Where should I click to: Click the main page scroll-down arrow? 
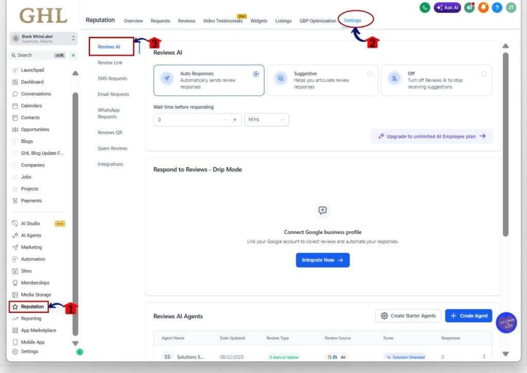pyautogui.click(x=505, y=354)
